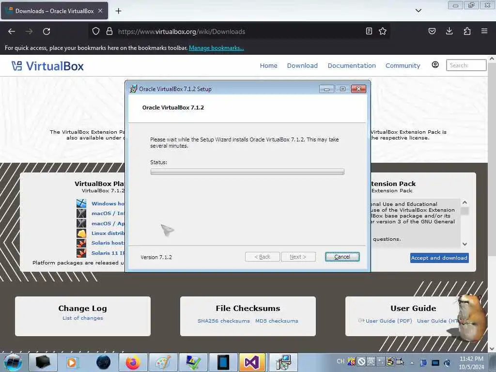Expand the list all tabs chevron
The width and height of the screenshot is (496, 372).
point(418,11)
